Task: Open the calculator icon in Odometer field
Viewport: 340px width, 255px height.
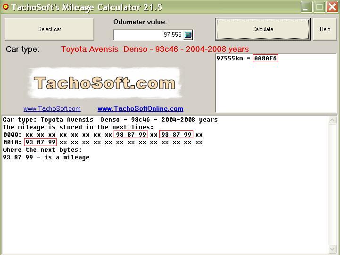Action: click(188, 35)
